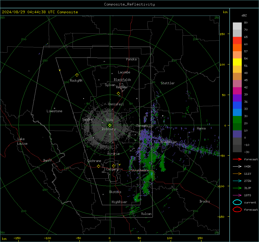Click the asterisk marker above Limestone
This screenshot has height=242, width=259.
[x=54, y=108]
